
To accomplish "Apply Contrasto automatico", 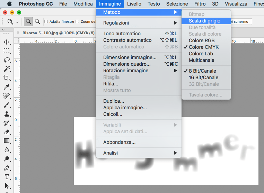I will pyautogui.click(x=139, y=40).
